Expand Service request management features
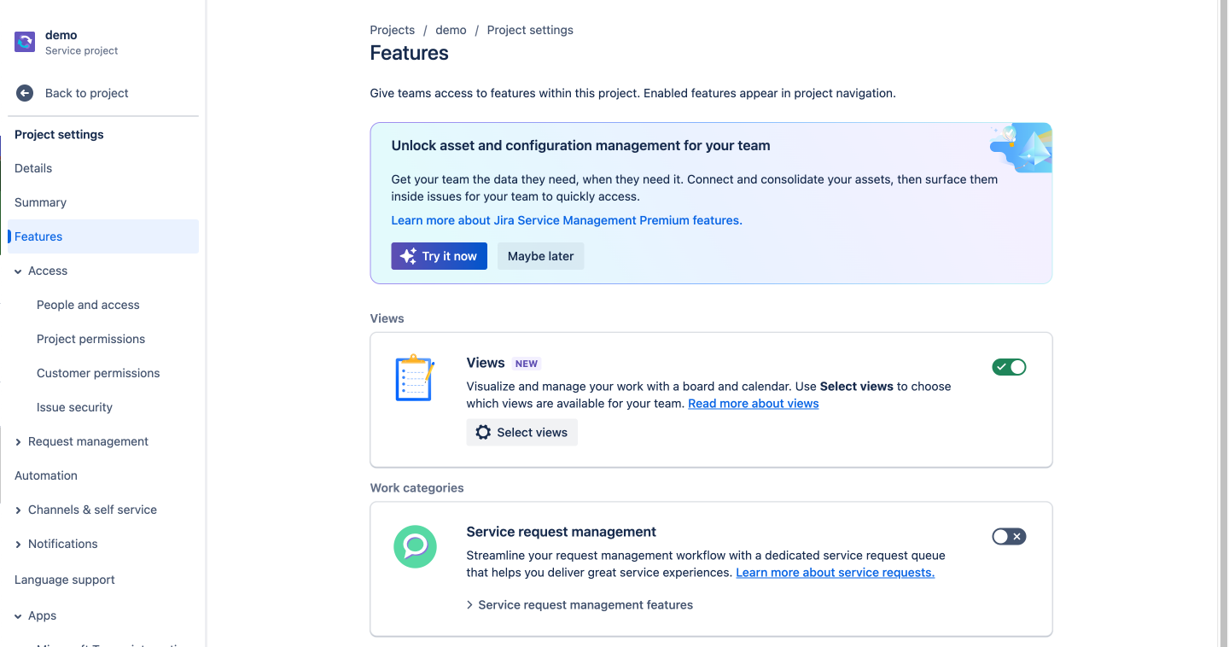This screenshot has height=647, width=1229. (x=580, y=605)
